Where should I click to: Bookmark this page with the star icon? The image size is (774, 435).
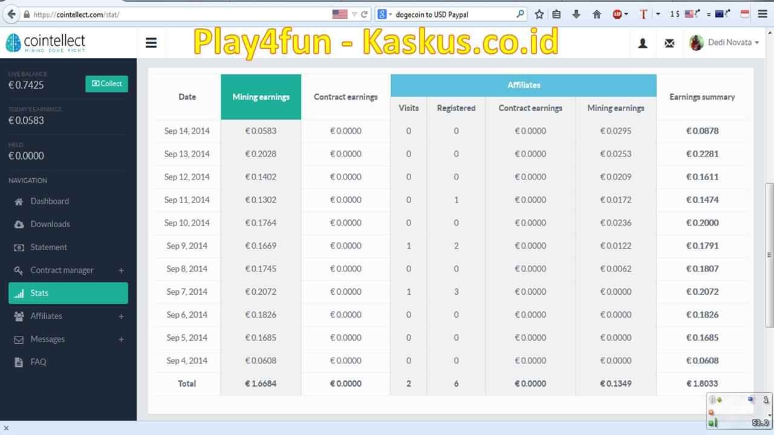point(539,14)
